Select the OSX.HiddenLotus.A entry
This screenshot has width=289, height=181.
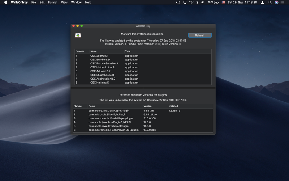point(143,67)
